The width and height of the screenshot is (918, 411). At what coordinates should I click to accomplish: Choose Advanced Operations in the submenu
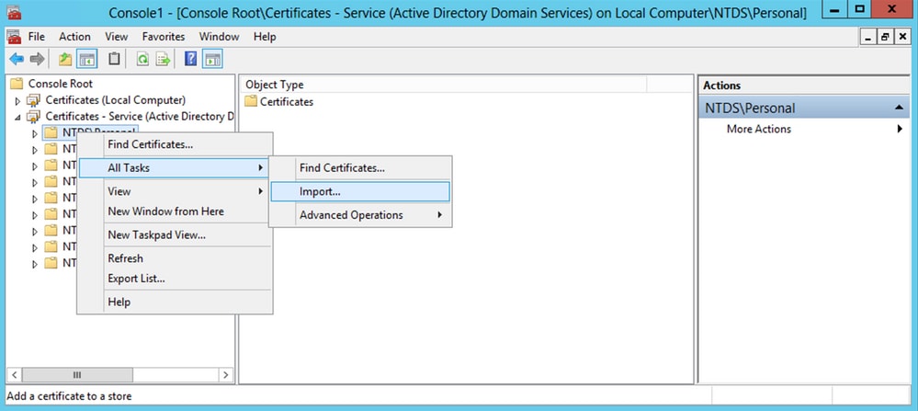click(360, 215)
